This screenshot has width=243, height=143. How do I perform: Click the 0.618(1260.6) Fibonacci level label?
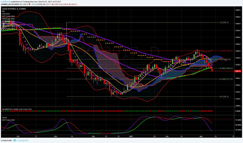(x=226, y=51)
